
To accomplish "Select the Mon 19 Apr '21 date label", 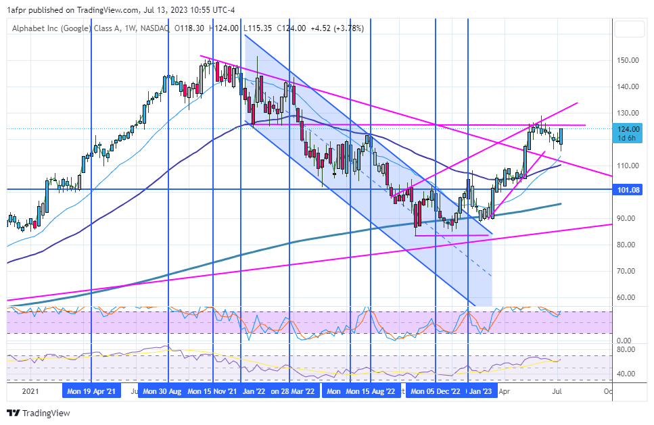I will 91,391.
